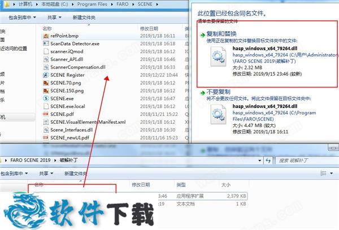Screen dimensions: 339x230
Task: Open 共享 menu in 破解补丁 window
Action: 46,173
